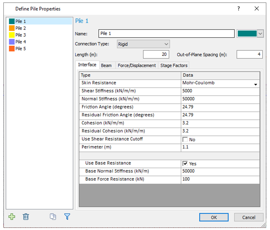Open the Stage Factors tab
The image size is (270, 230).
tap(174, 66)
